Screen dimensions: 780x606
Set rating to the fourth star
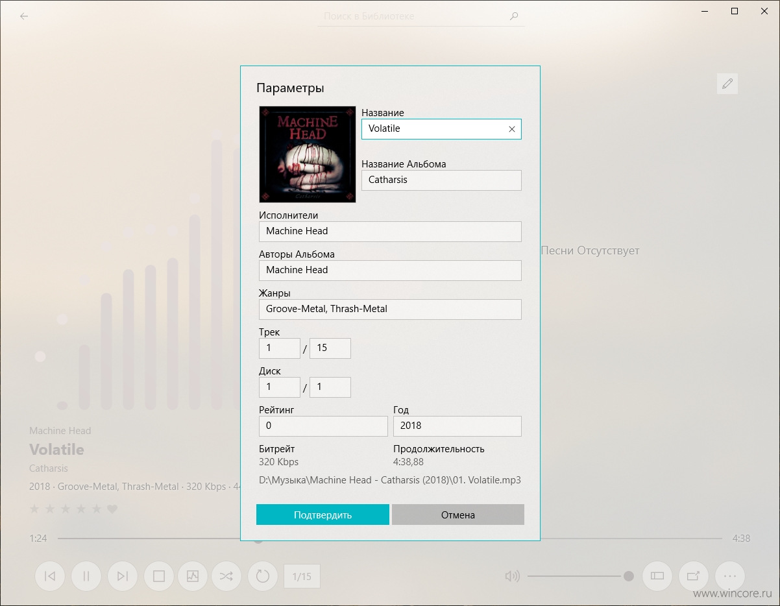81,509
